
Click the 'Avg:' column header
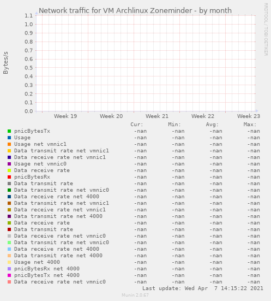[x=212, y=125]
